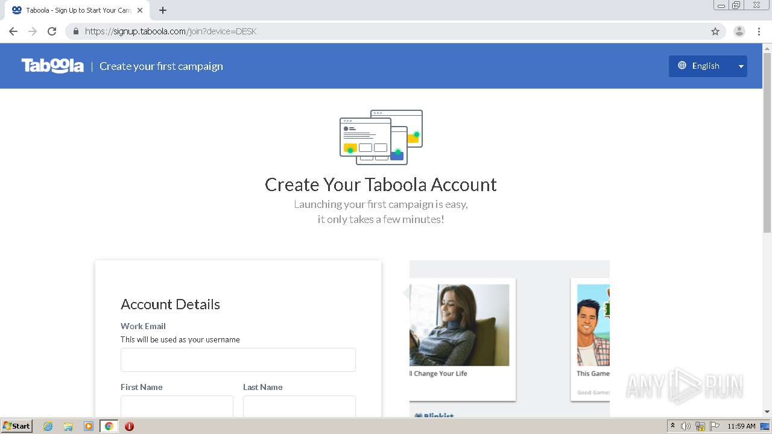Screen dimensions: 772x434
Task: Select the Taboola sign-up tab
Action: pyautogui.click(x=77, y=10)
